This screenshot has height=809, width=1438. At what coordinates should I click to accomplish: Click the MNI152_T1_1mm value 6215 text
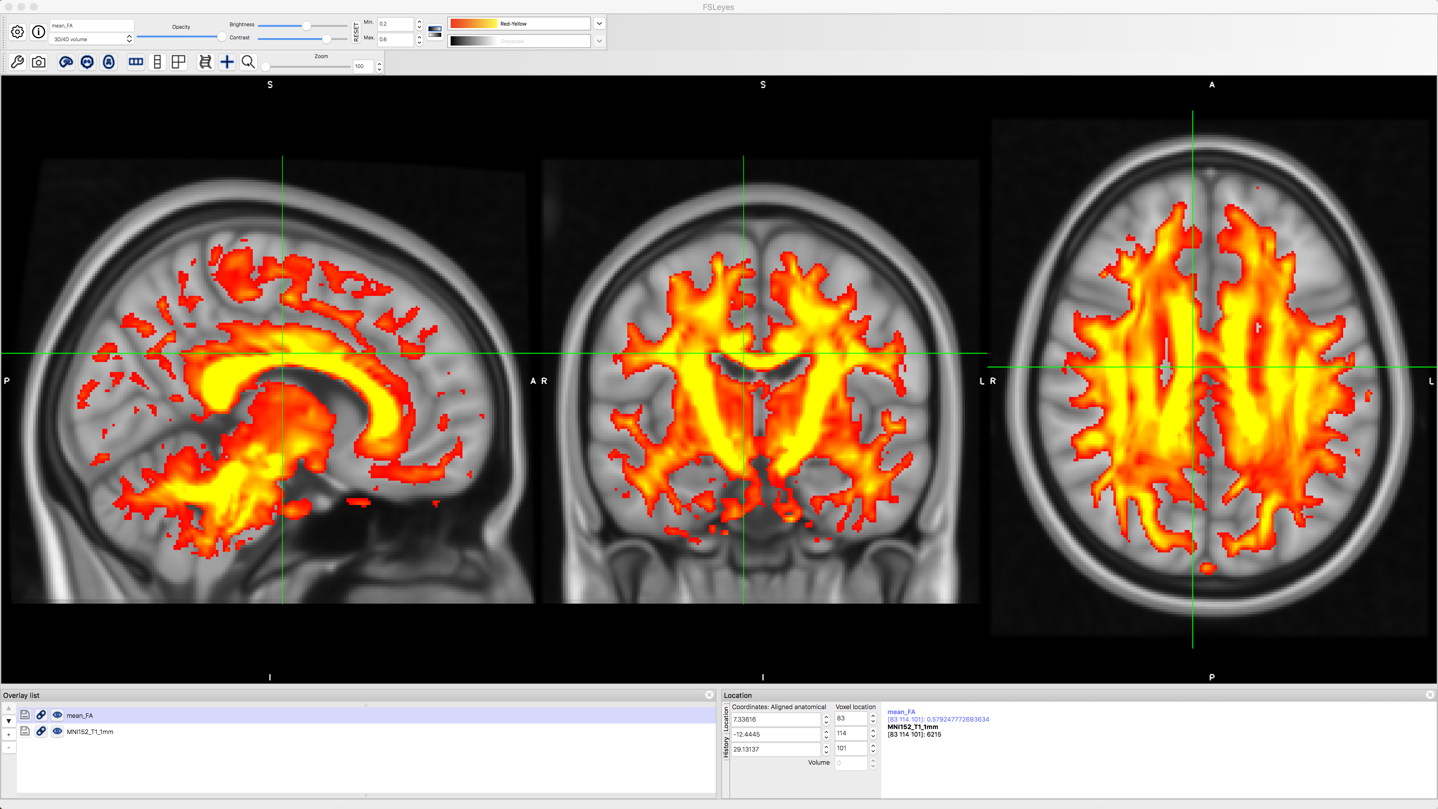coord(914,734)
